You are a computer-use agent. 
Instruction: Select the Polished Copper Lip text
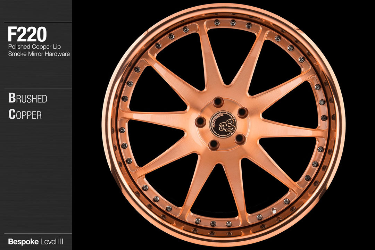pyautogui.click(x=35, y=47)
